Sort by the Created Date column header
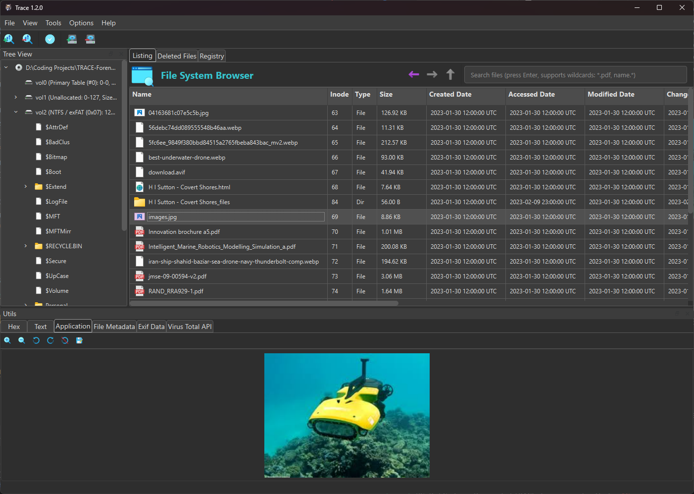The width and height of the screenshot is (694, 494). click(x=466, y=96)
